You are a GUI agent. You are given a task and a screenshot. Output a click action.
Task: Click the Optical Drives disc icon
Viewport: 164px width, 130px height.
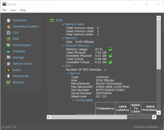(x=8, y=64)
